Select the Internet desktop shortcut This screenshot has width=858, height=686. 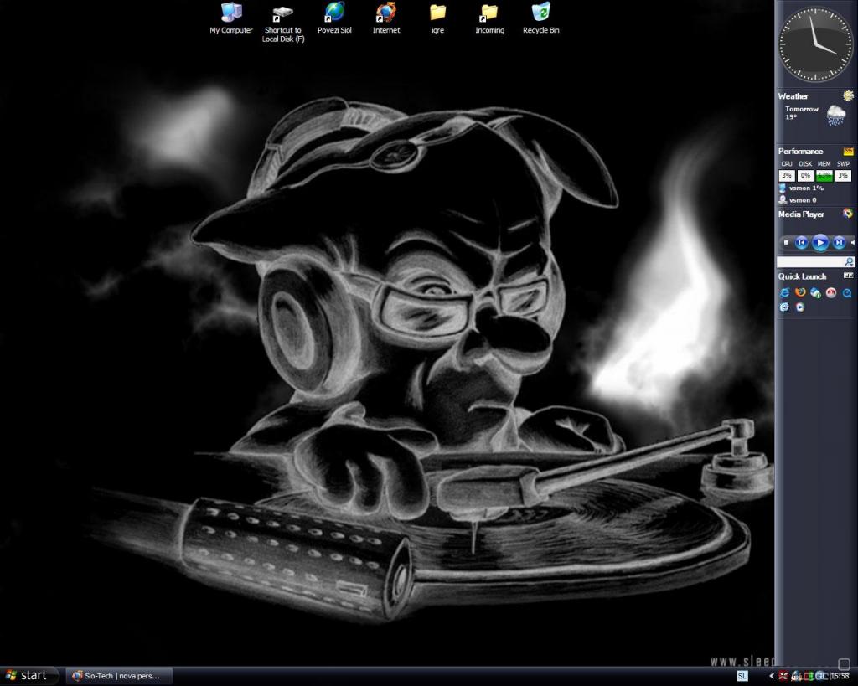pyautogui.click(x=385, y=18)
